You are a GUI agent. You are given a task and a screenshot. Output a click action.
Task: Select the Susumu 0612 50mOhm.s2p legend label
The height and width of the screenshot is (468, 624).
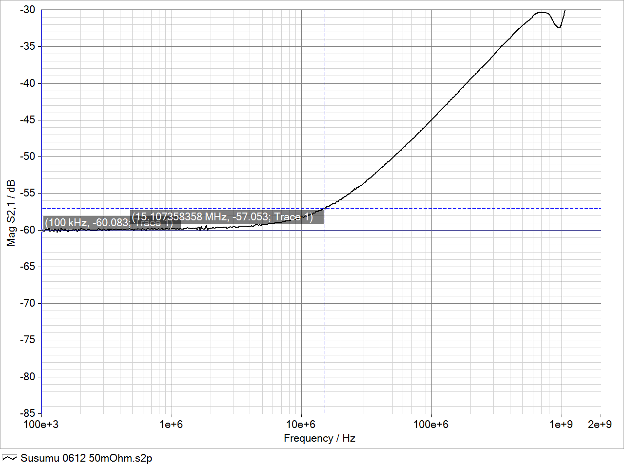[x=86, y=458]
